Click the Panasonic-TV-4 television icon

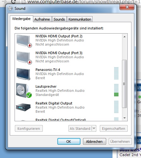coord(23,74)
